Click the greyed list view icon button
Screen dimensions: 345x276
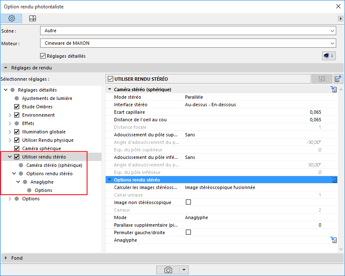322,79
